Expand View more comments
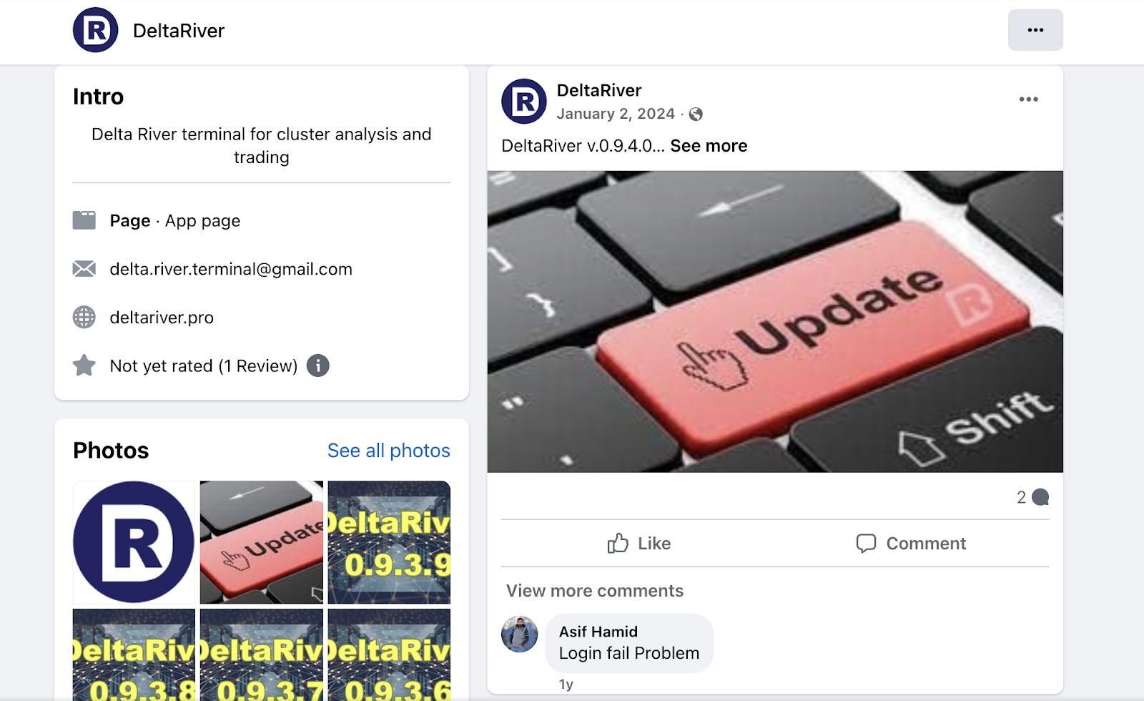This screenshot has width=1144, height=701. tap(595, 591)
